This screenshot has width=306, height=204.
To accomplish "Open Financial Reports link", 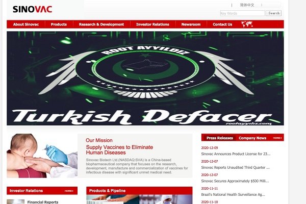I will (x=43, y=202).
